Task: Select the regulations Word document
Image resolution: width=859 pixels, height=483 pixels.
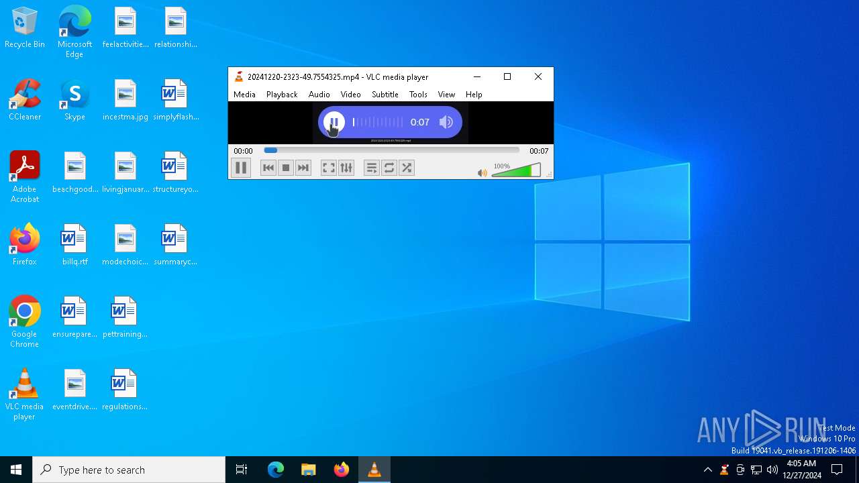Action: (125, 390)
